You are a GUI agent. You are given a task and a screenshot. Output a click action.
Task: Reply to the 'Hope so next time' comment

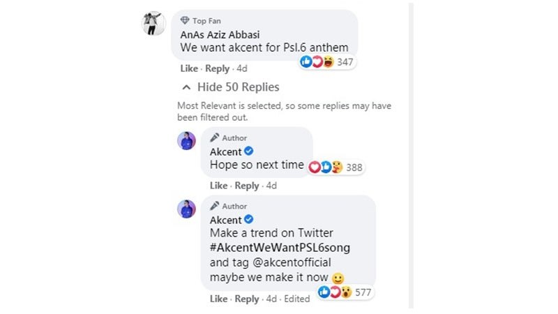(247, 186)
